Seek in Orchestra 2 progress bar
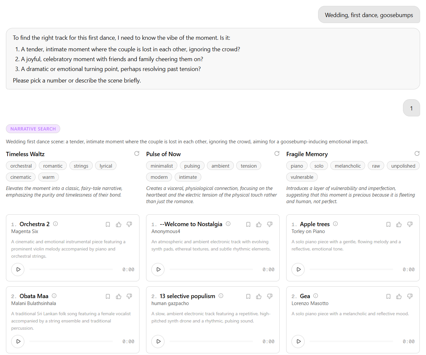 (71, 270)
